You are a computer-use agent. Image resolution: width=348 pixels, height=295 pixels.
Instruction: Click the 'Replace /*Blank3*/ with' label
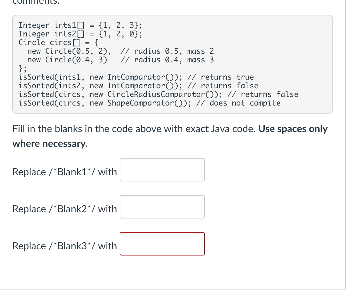tap(64, 246)
